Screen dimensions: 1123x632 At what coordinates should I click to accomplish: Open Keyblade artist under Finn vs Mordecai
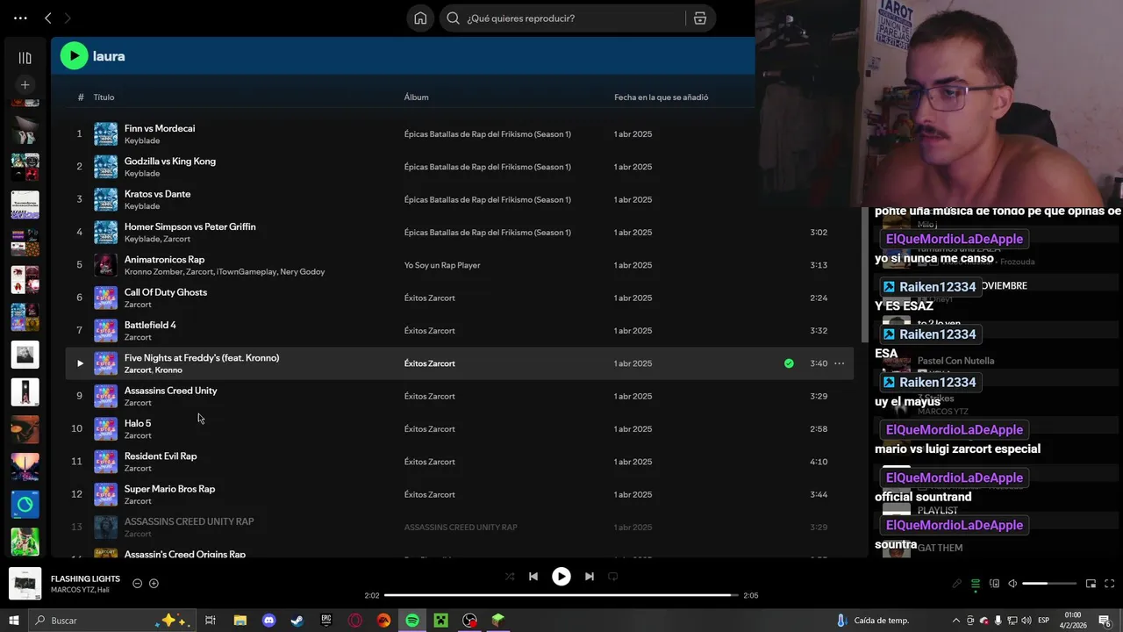coord(141,140)
